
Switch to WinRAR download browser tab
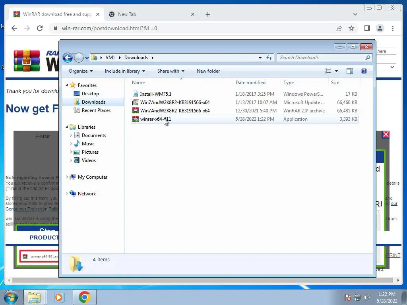pos(56,14)
